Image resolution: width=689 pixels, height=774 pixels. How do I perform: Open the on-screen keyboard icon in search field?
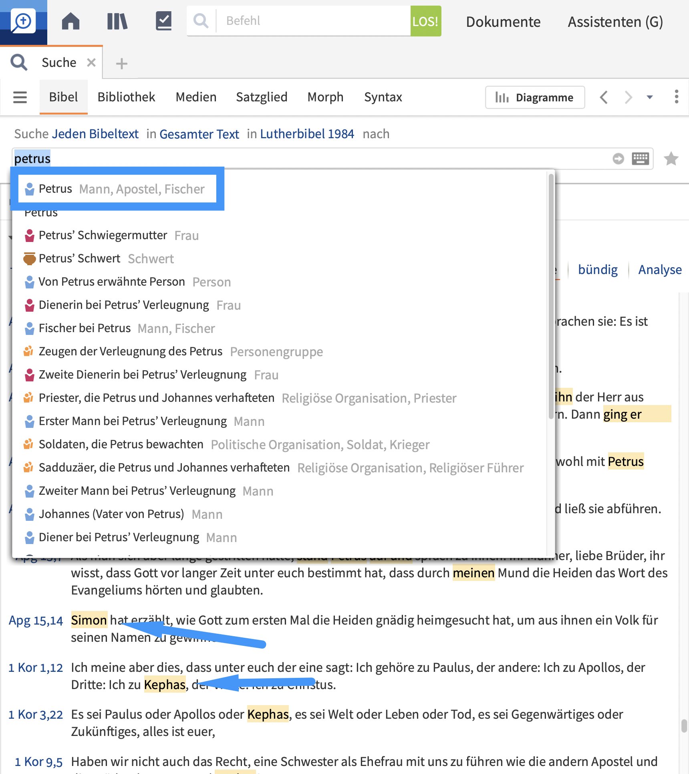(640, 159)
